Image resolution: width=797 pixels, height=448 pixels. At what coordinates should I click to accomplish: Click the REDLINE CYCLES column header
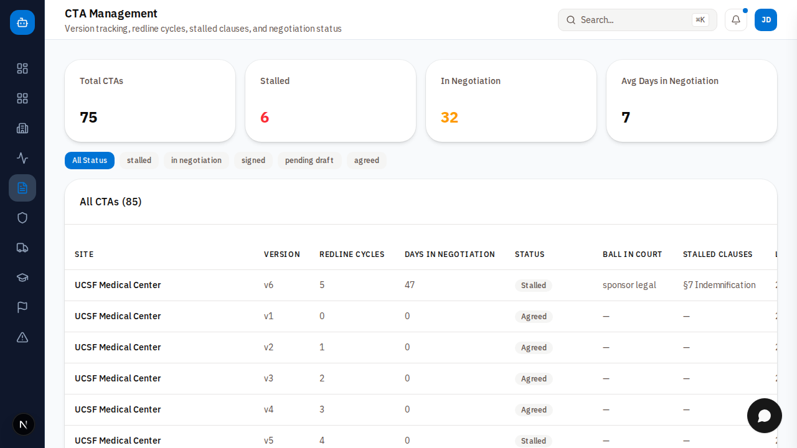(352, 254)
